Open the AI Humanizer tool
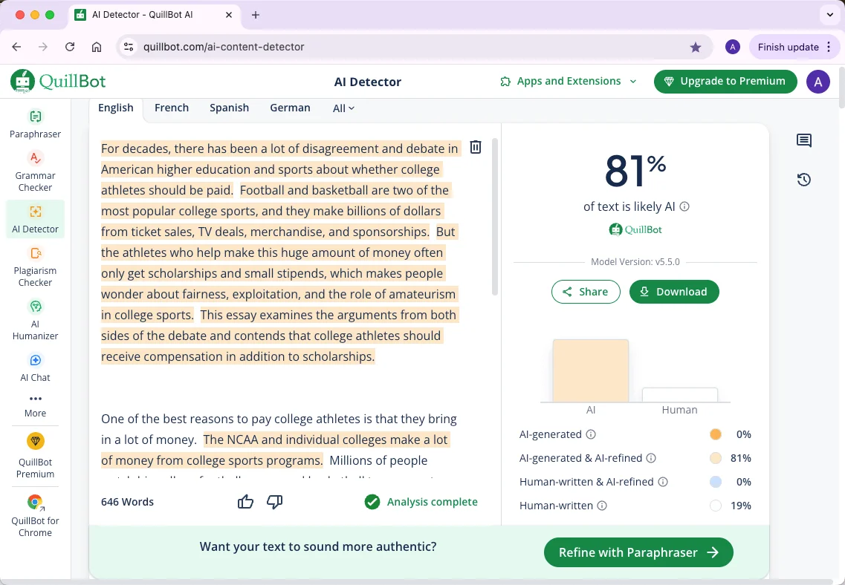Screen dimensions: 845x585 click(35, 320)
